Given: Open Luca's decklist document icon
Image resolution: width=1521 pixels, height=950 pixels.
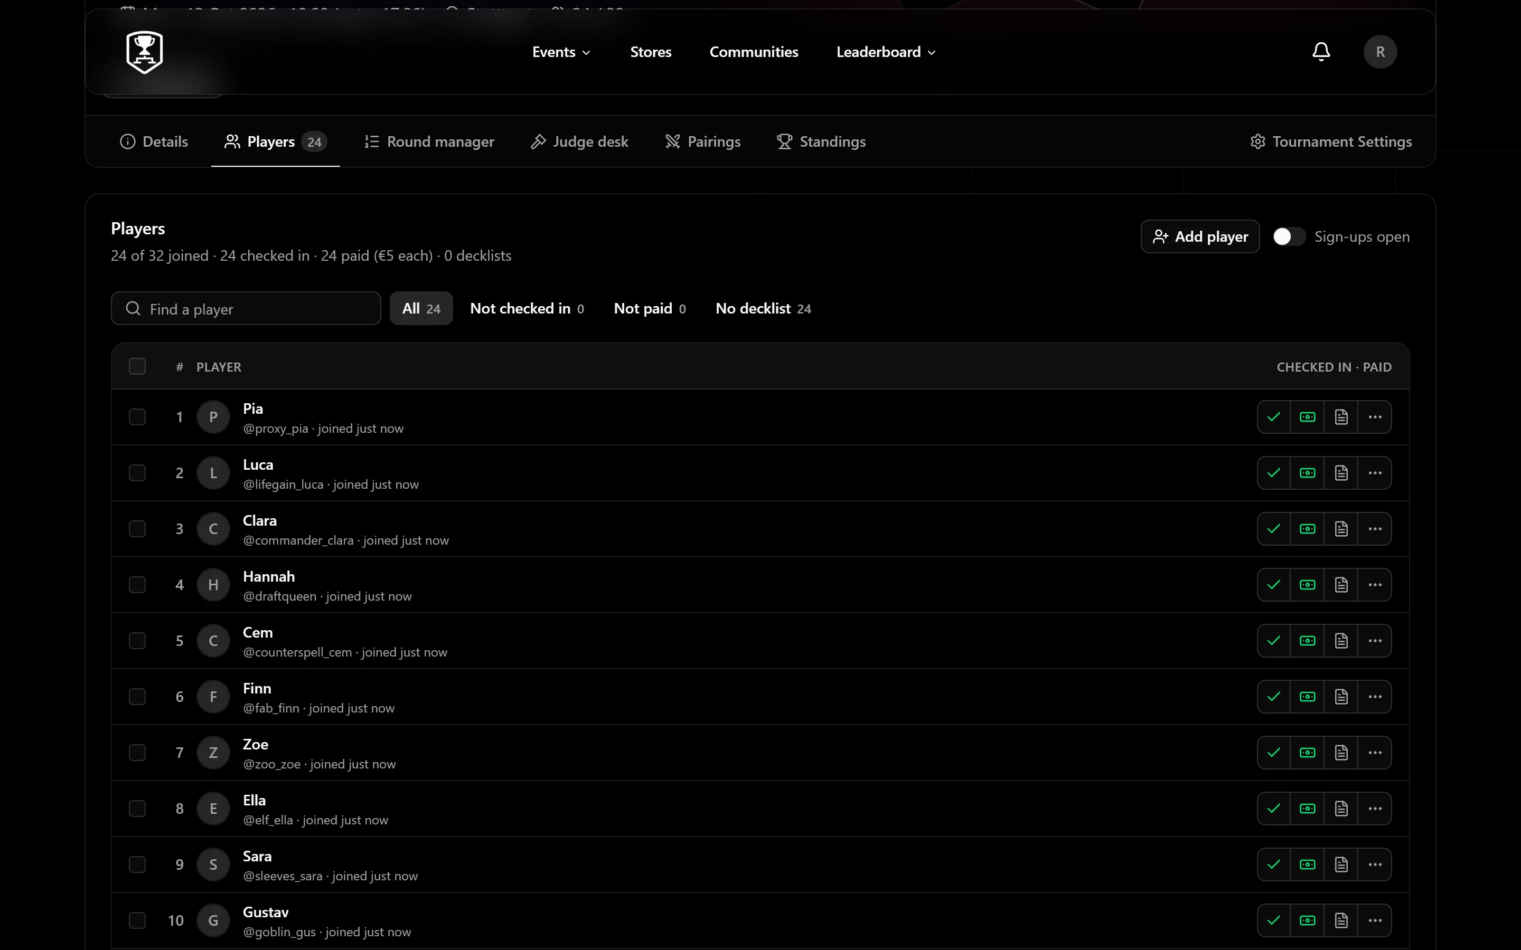Looking at the screenshot, I should pyautogui.click(x=1341, y=473).
